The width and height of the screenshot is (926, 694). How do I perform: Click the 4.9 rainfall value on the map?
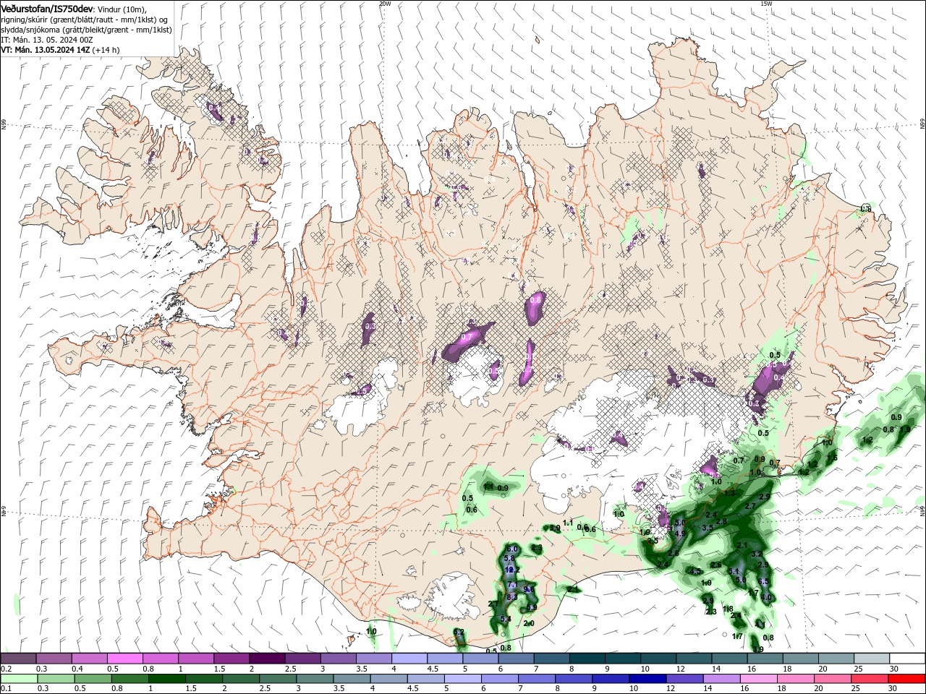tap(679, 534)
